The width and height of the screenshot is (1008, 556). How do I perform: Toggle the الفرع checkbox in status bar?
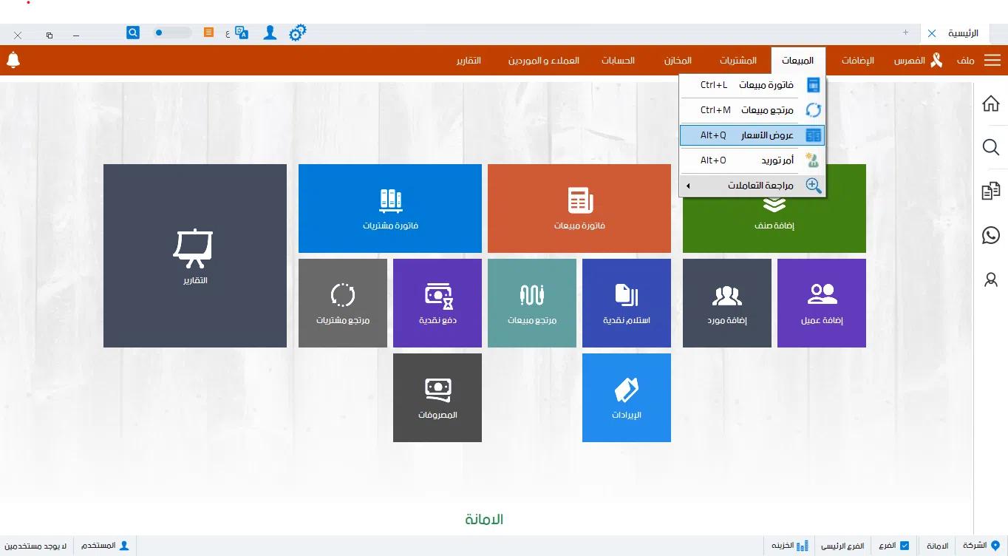904,546
